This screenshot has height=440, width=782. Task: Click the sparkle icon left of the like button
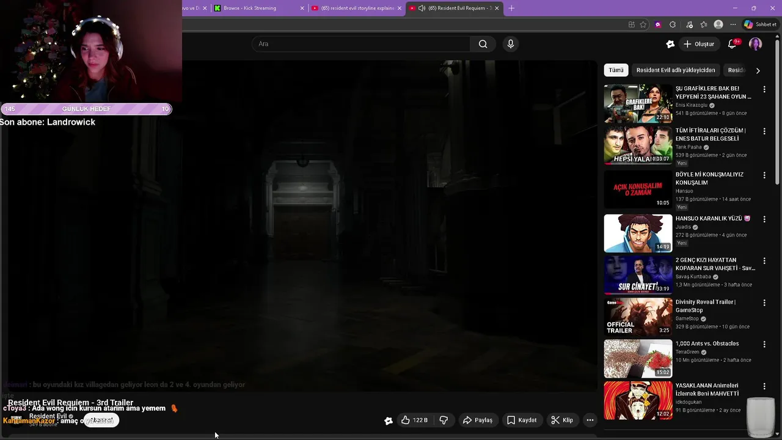click(389, 420)
